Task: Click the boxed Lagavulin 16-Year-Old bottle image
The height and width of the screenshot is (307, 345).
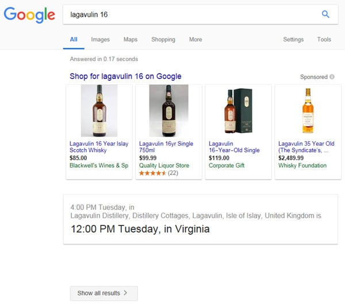Action: [x=238, y=111]
